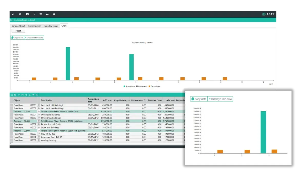The image size is (302, 176).
Task: Select row selector for FixedAsset 100001
Action: [11, 105]
